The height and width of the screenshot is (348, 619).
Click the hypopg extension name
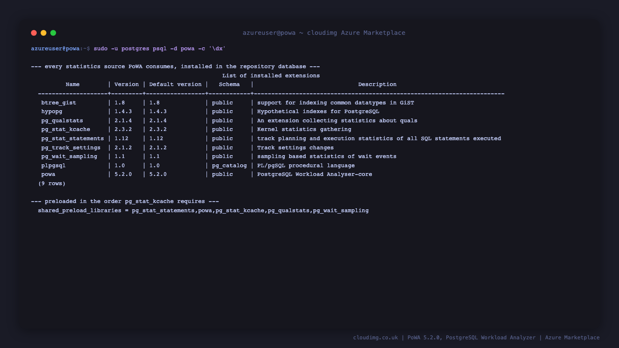pos(52,112)
